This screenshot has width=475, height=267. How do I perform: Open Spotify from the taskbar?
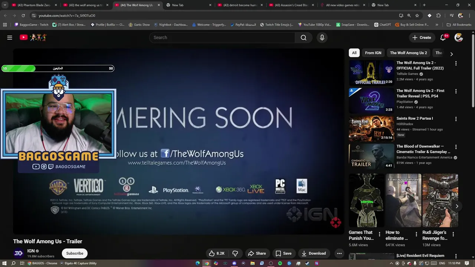click(x=280, y=263)
